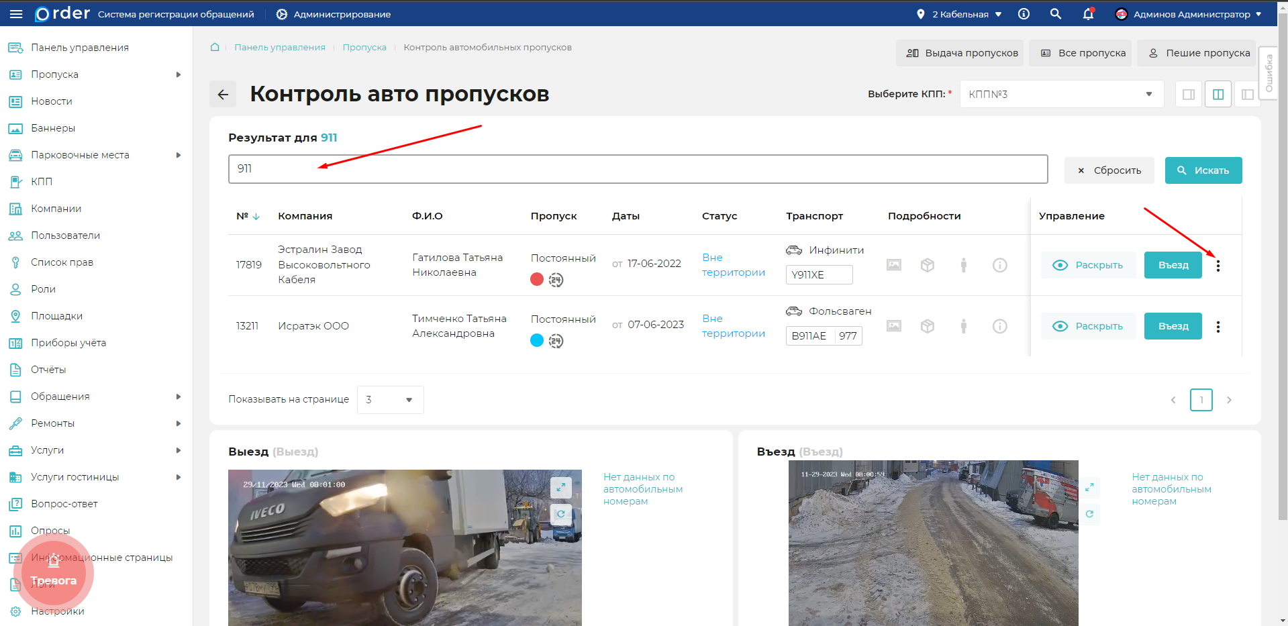Open the rows per page dropdown

pyautogui.click(x=390, y=400)
